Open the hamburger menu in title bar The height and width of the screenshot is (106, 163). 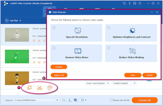(x=140, y=3)
